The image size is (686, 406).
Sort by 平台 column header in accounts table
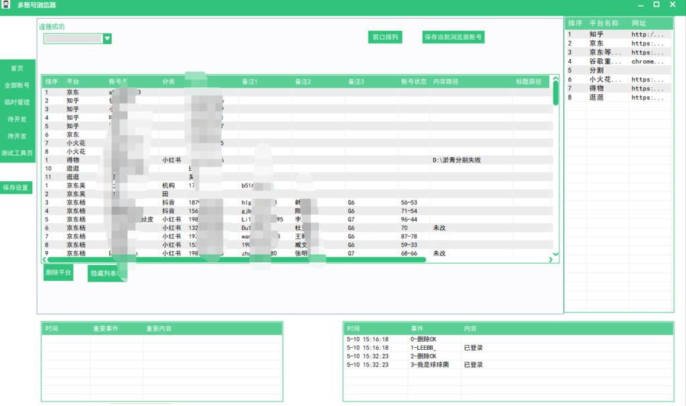coord(73,82)
